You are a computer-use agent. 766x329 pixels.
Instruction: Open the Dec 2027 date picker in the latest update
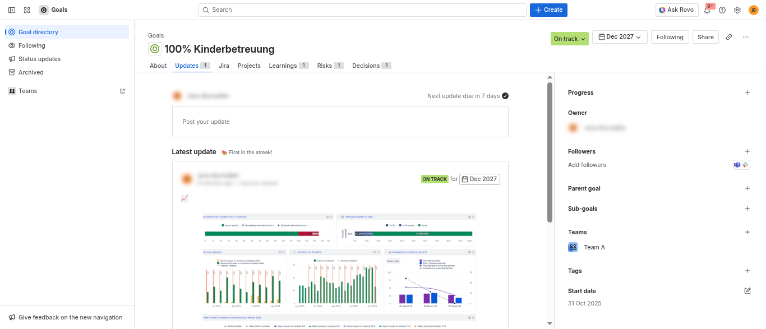480,179
